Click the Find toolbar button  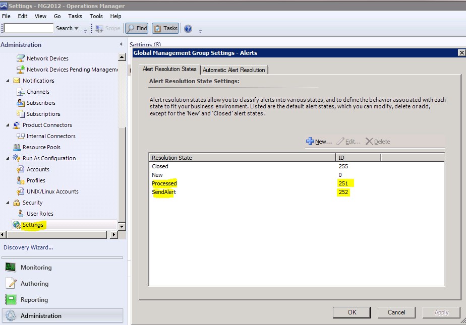click(137, 29)
